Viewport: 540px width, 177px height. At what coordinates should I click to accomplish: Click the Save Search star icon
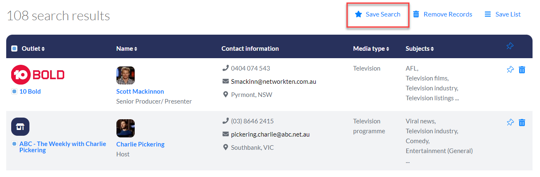tap(358, 14)
